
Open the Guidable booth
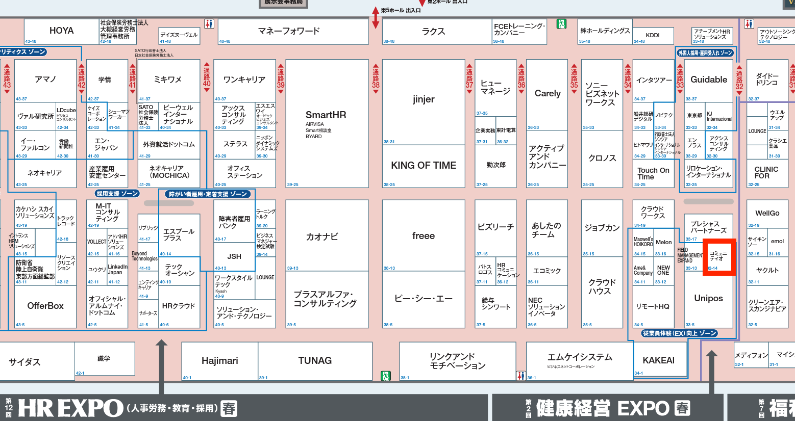tap(709, 81)
